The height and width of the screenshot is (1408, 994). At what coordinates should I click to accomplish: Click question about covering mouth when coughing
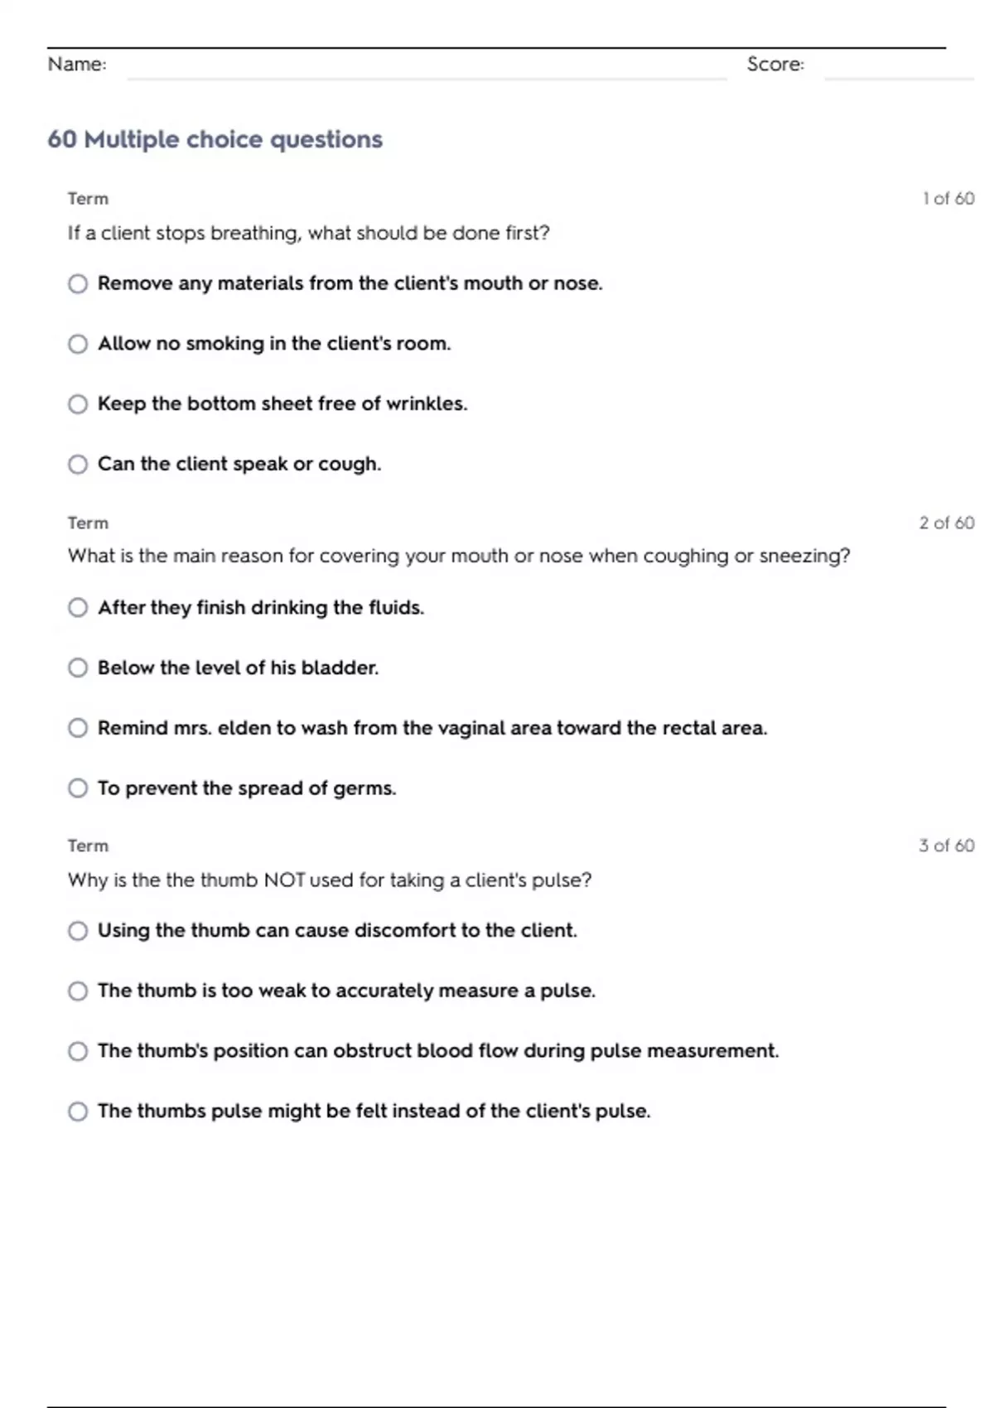459,556
